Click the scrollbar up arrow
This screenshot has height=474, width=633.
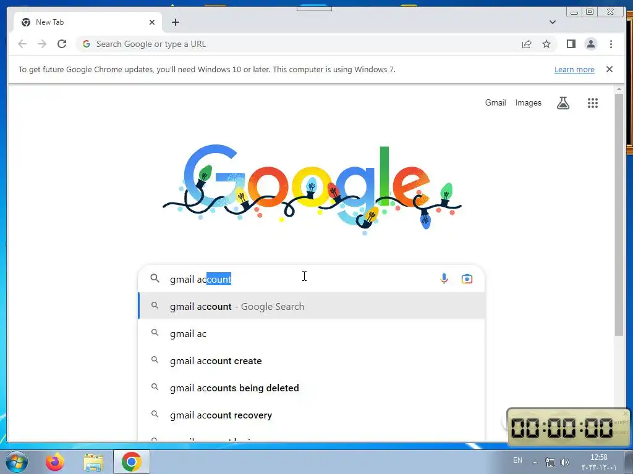click(x=619, y=89)
